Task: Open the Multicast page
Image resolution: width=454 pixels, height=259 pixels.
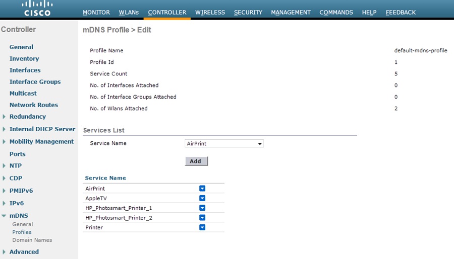Action: [x=23, y=93]
